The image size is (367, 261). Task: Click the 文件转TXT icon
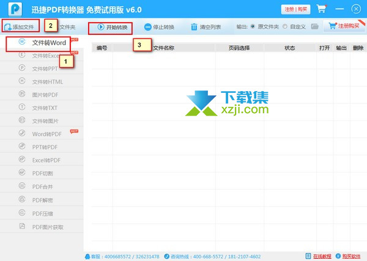[x=22, y=107]
